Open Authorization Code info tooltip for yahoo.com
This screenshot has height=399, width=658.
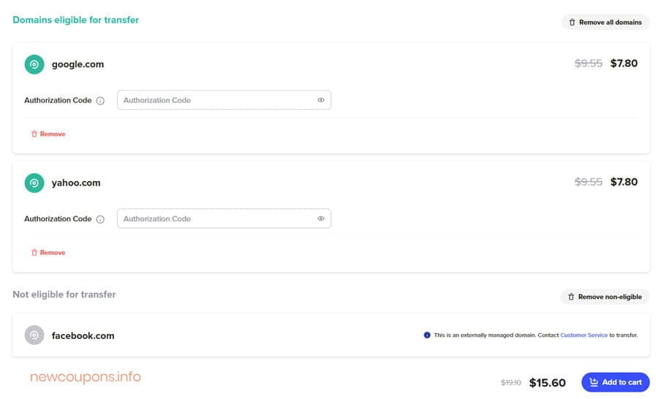[100, 219]
